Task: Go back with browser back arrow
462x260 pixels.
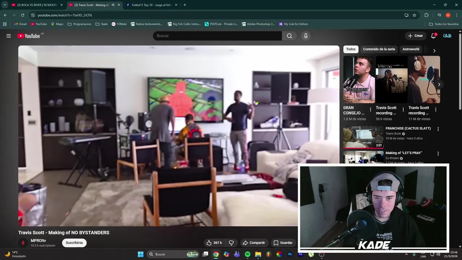Action: (5, 15)
